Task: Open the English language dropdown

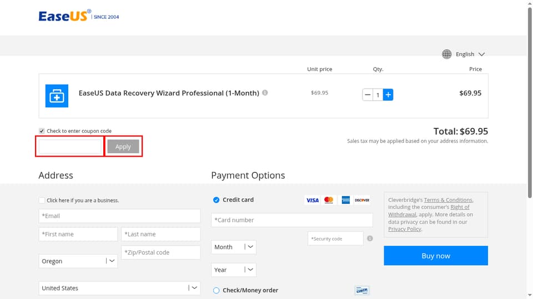Action: (x=470, y=54)
